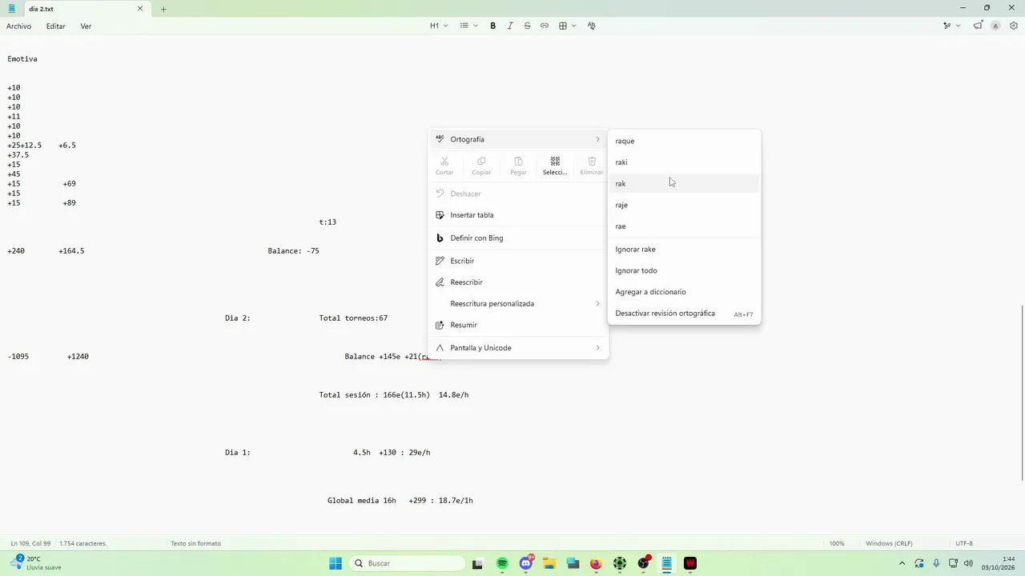This screenshot has height=576, width=1025.
Task: Open Notepad settings gear
Action: tap(1014, 26)
